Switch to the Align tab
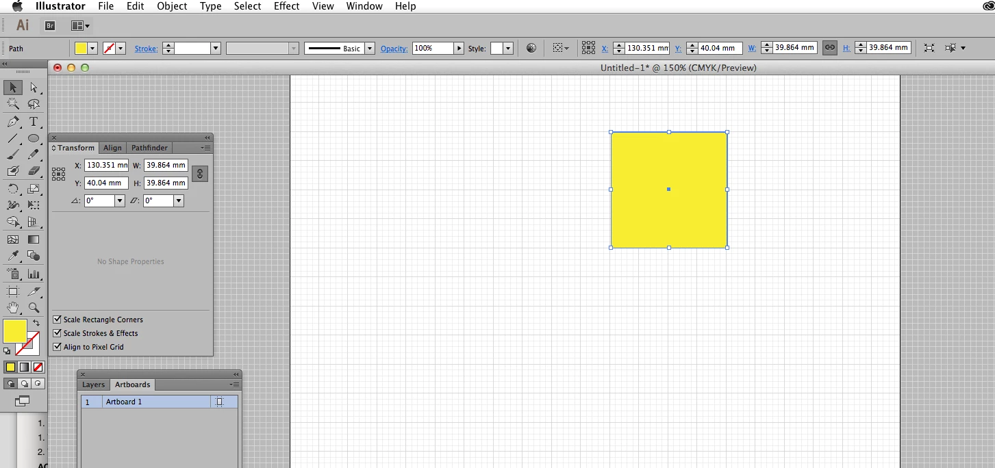Screen dimensions: 995x468 tap(112, 148)
